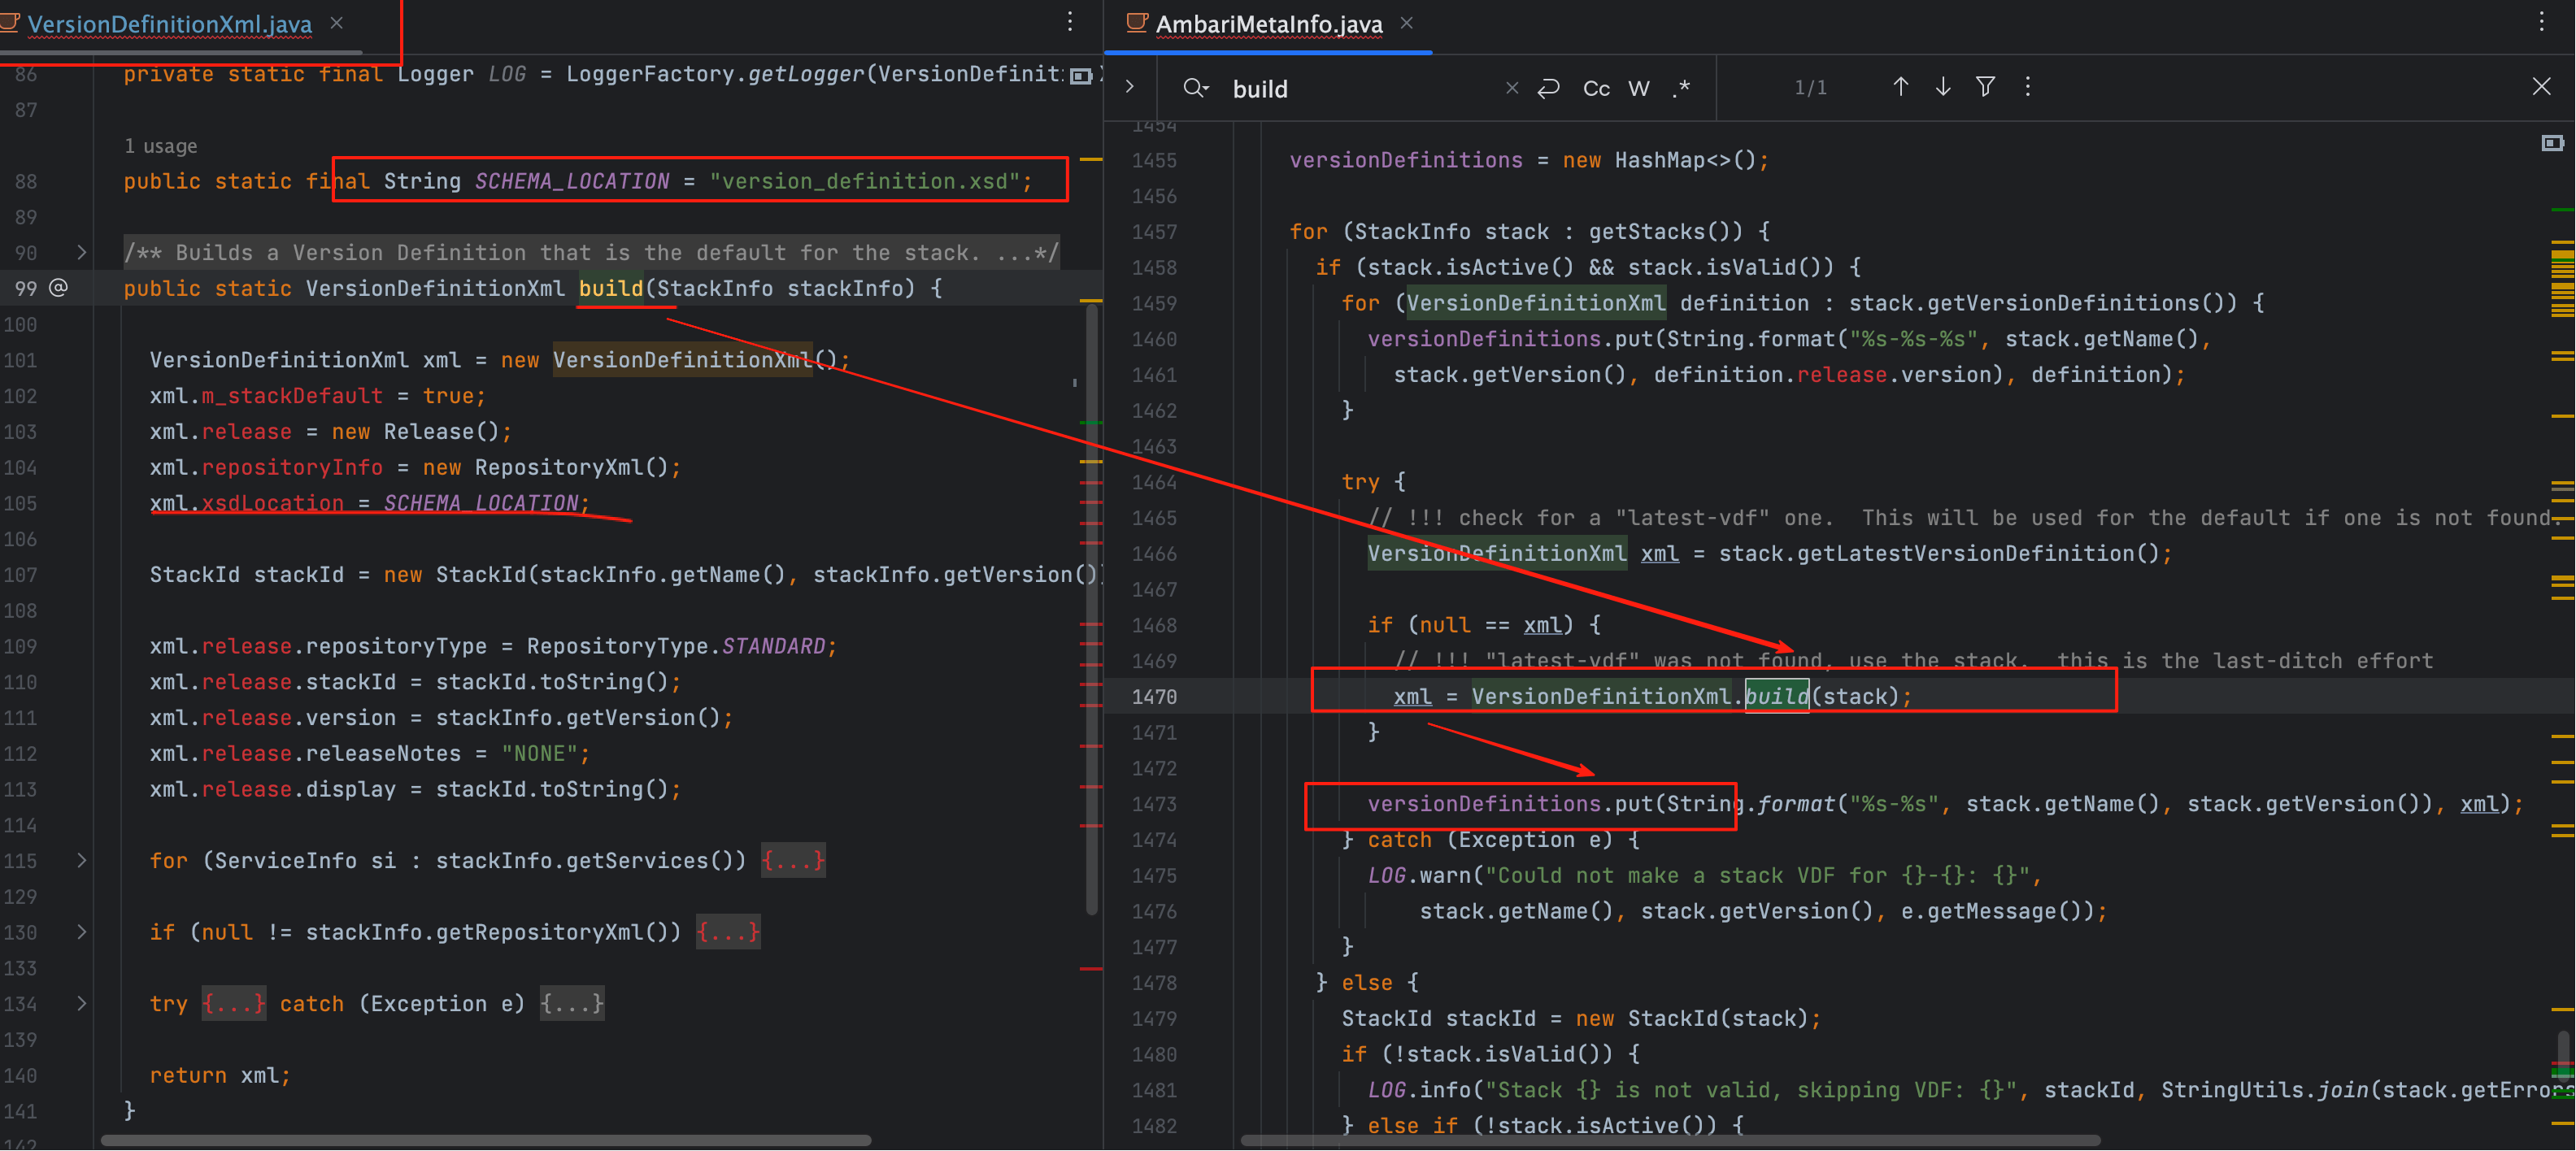Click the gutter @ icon at line 99
Viewport: 2576px width, 1151px height.
[x=59, y=288]
